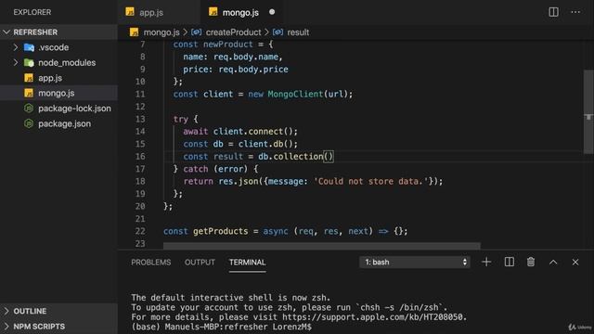Click line number 16 in the gutter

point(140,157)
